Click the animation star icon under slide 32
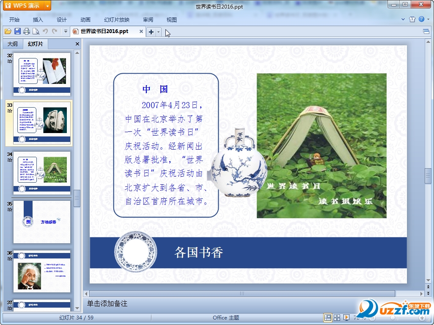This screenshot has width=434, height=325. click(x=10, y=61)
